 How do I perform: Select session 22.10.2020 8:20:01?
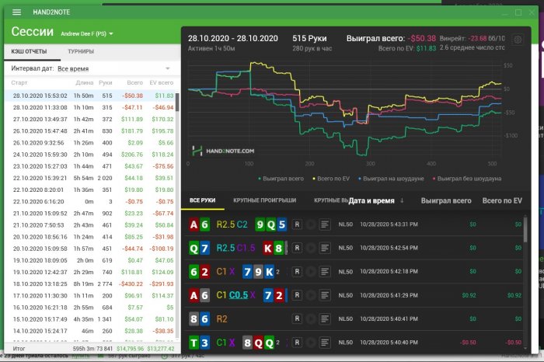[x=92, y=190]
